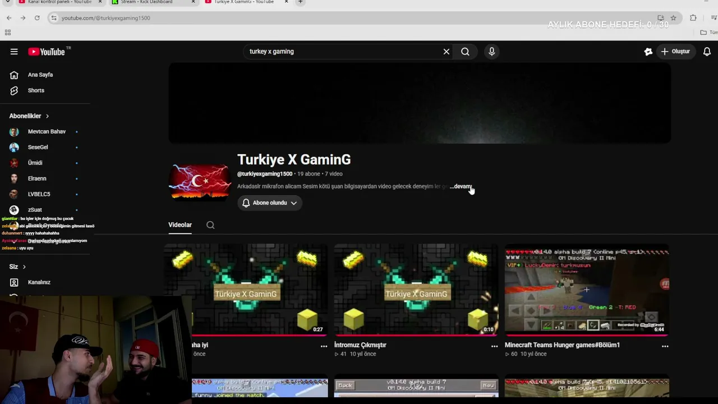Open the bookmarks folder on the bar
The height and width of the screenshot is (404, 718).
click(708, 33)
